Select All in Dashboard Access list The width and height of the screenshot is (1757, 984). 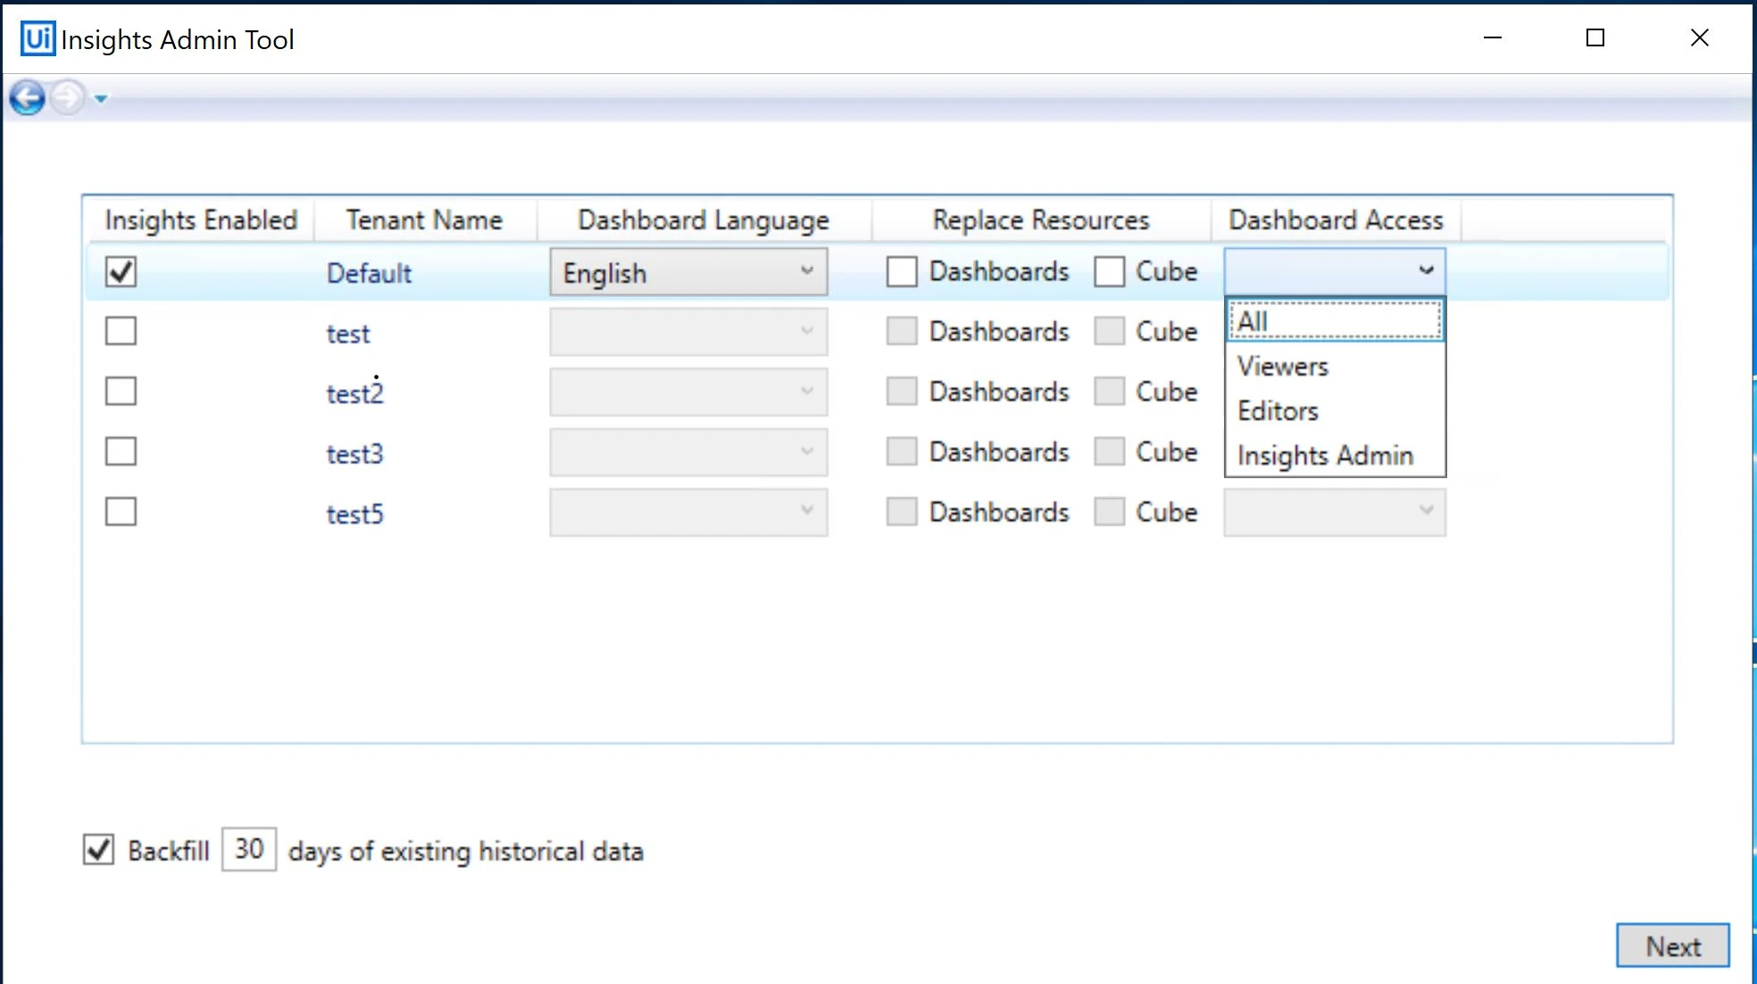[1335, 321]
